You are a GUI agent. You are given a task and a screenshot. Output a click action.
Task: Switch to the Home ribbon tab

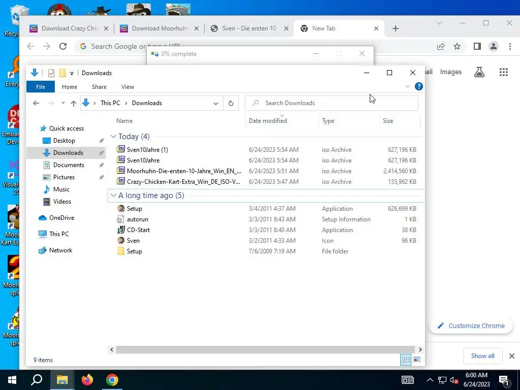click(x=69, y=87)
